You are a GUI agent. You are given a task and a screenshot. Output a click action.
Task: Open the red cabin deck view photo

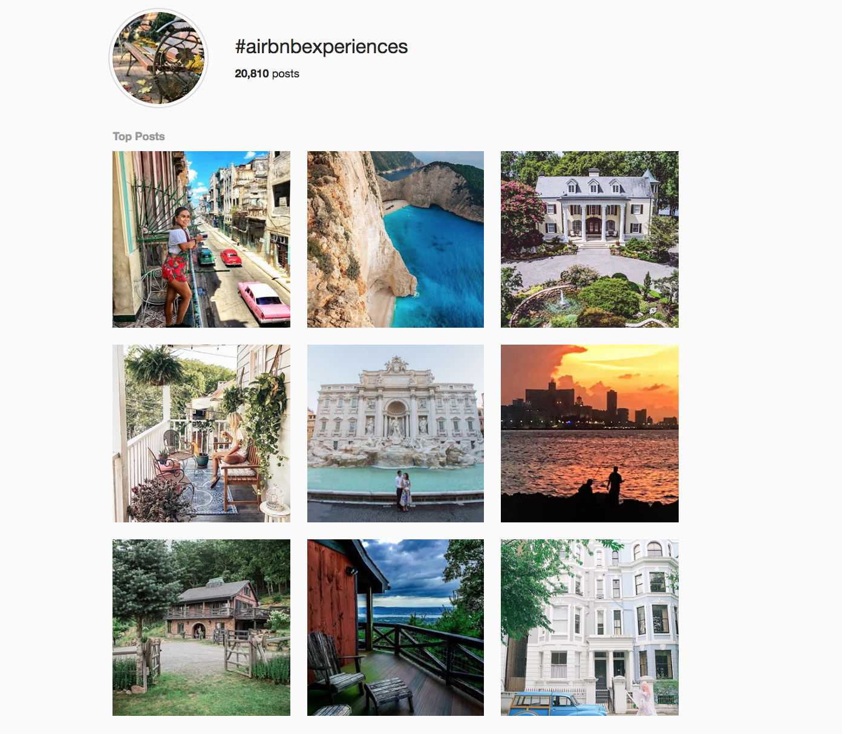coord(396,628)
